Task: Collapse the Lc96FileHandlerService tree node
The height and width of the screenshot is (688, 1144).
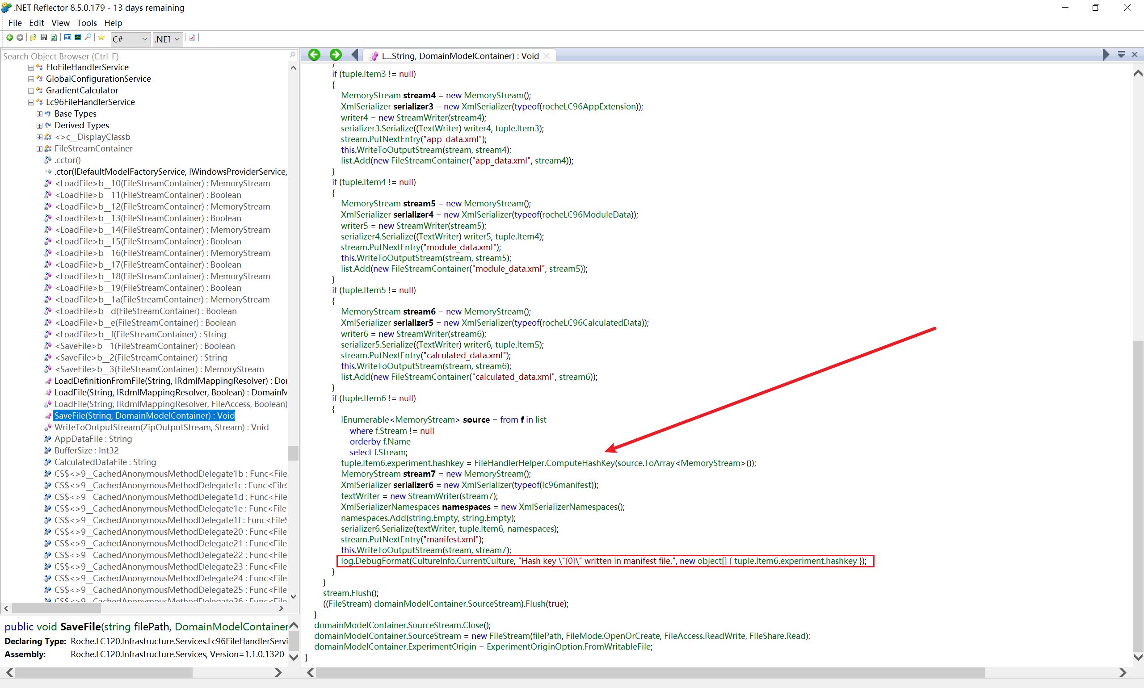Action: (30, 102)
